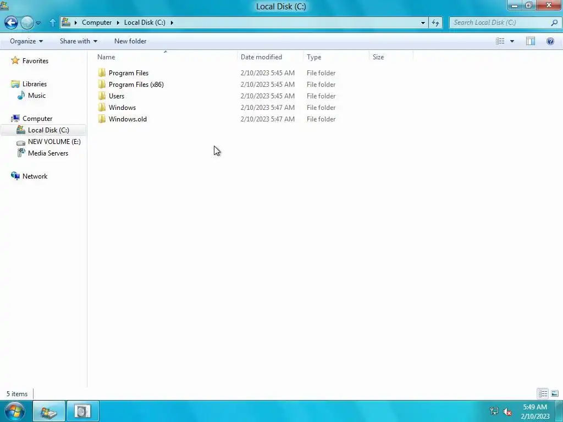Expand the arrow after Computer in breadcrumb
The image size is (563, 422).
(x=118, y=23)
